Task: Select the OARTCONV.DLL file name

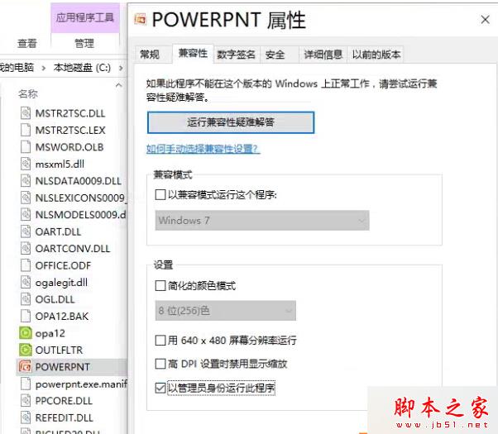Action: click(73, 249)
